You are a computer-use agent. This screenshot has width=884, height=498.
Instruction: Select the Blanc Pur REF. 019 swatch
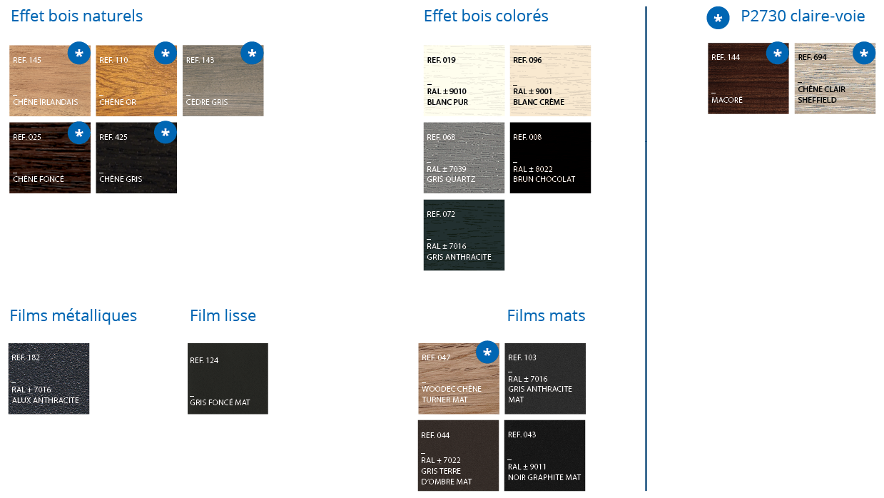click(x=464, y=81)
